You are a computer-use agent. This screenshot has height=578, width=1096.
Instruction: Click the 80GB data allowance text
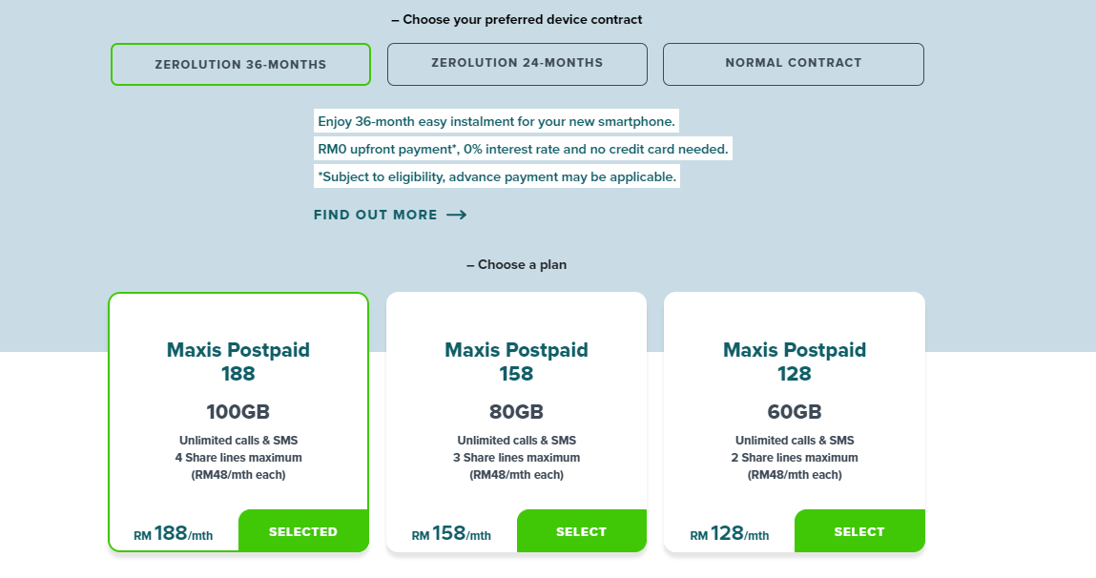click(516, 412)
